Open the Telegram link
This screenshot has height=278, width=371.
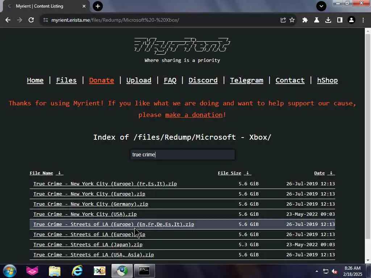pyautogui.click(x=246, y=80)
